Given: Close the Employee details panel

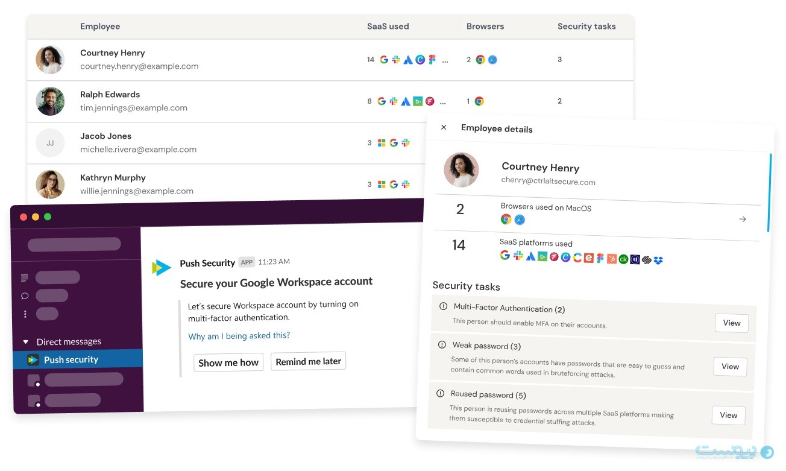Looking at the screenshot, I should [x=444, y=127].
